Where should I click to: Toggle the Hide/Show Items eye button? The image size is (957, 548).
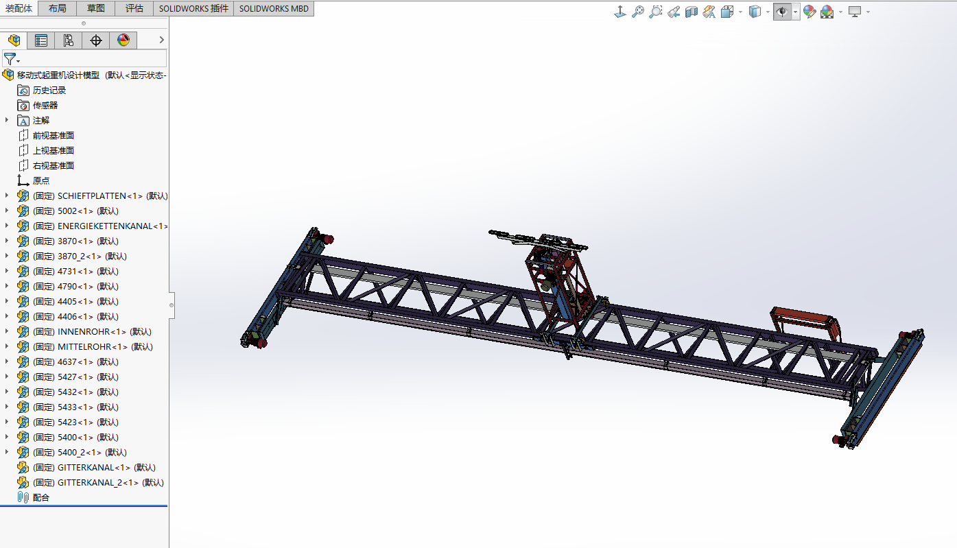(782, 12)
